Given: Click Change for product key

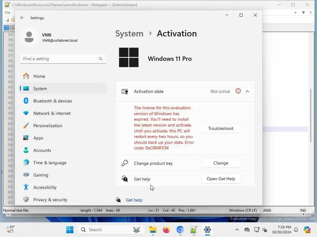Looking at the screenshot, I should click(x=221, y=163).
